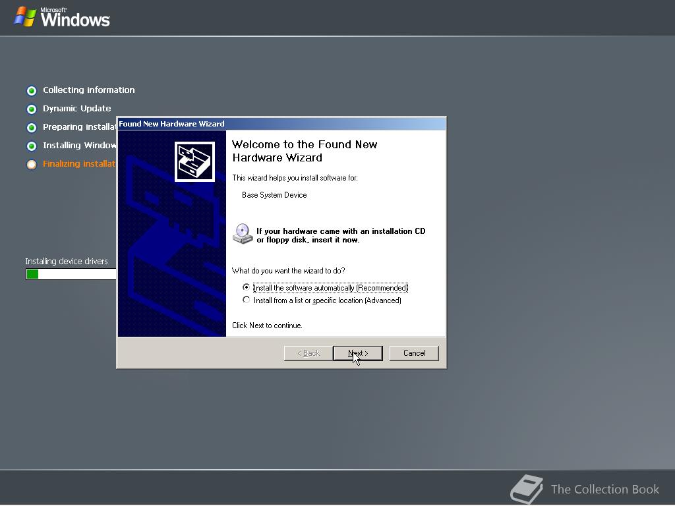Click the Next button in the wizard
Image resolution: width=675 pixels, height=506 pixels.
tap(358, 353)
